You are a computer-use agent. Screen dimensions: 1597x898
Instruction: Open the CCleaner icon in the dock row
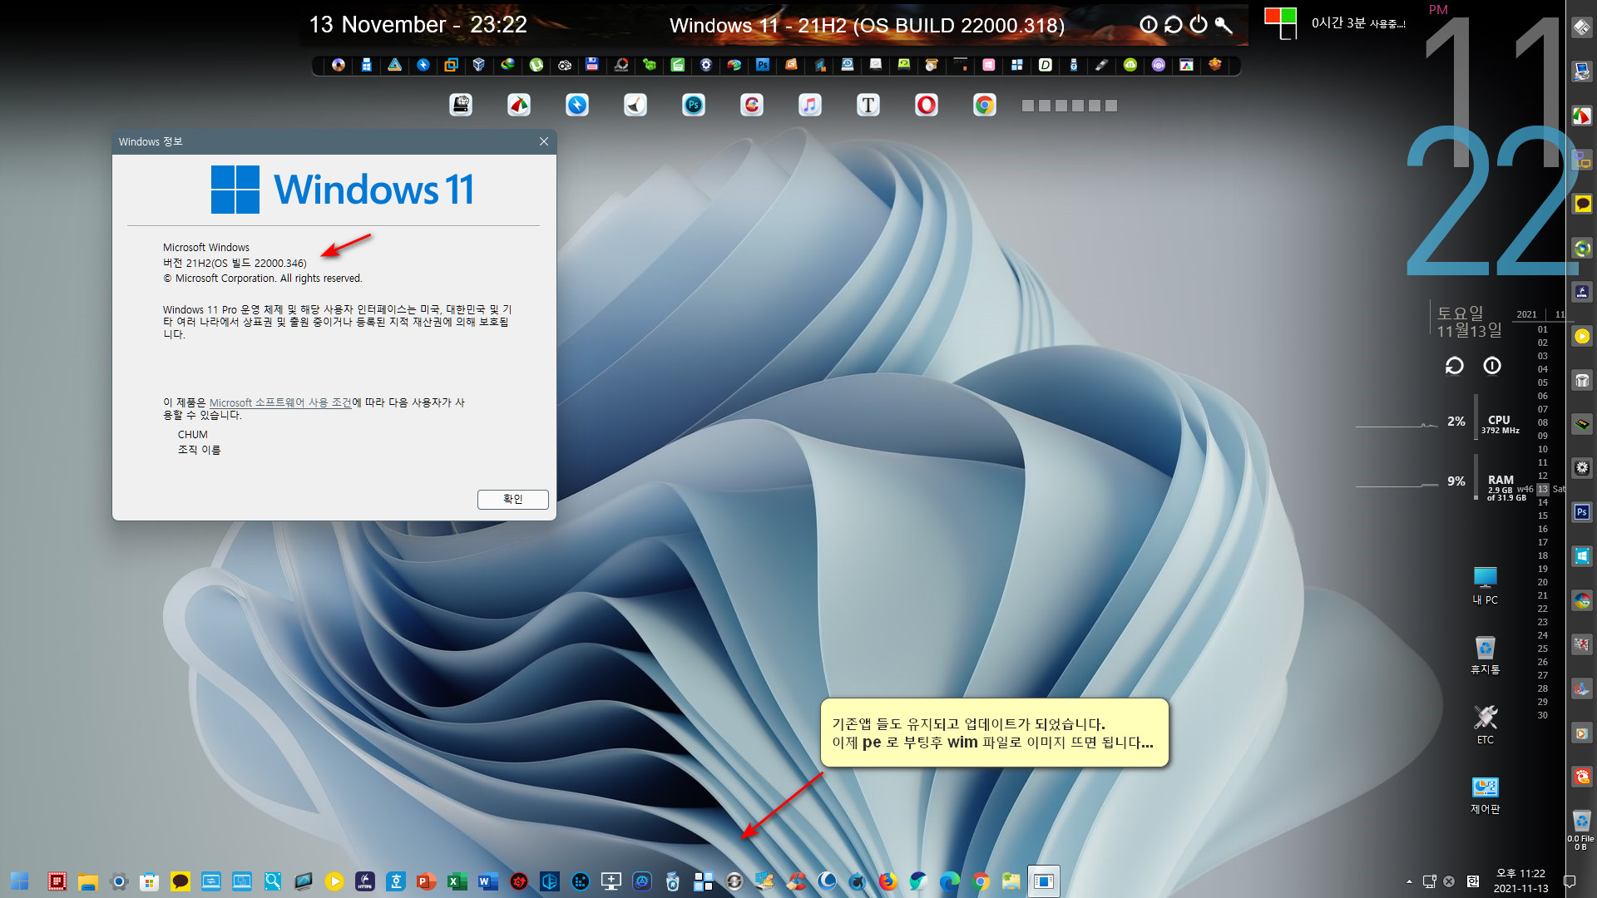tap(752, 105)
